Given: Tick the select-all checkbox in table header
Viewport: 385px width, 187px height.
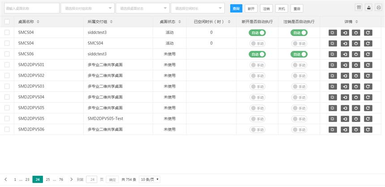Looking at the screenshot, I should (7, 22).
